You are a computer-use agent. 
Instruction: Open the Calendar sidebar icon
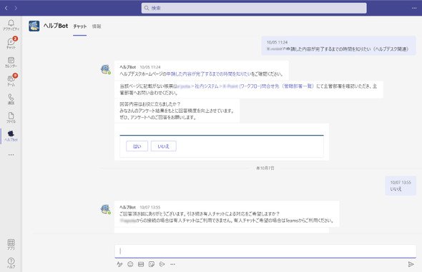pyautogui.click(x=11, y=62)
